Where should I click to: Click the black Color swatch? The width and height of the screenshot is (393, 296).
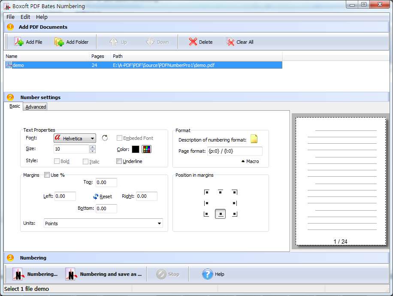(x=135, y=149)
